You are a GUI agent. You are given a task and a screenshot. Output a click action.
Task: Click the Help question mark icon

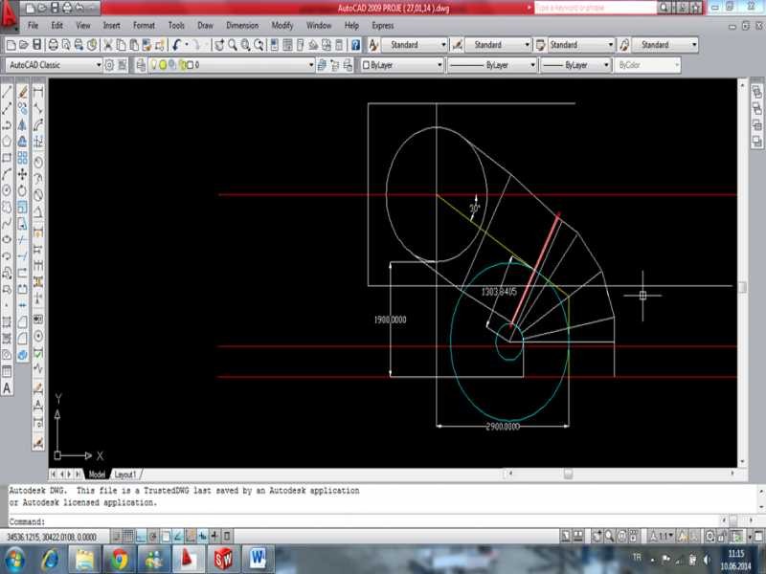coord(355,45)
